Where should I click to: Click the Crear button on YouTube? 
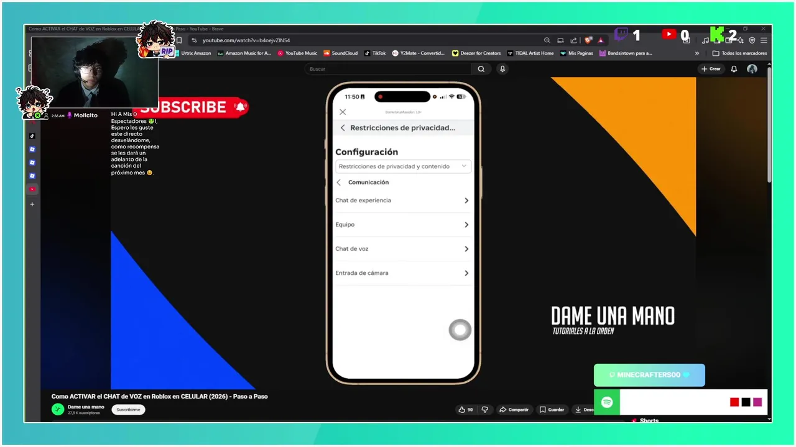(x=711, y=69)
